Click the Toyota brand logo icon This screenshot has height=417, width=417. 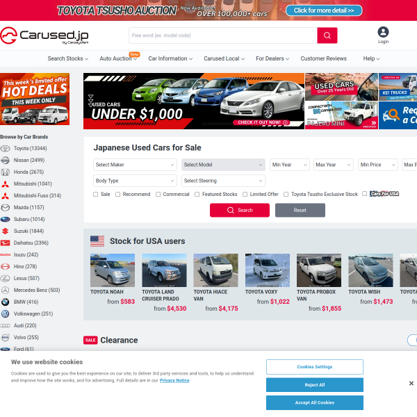[x=5, y=149]
